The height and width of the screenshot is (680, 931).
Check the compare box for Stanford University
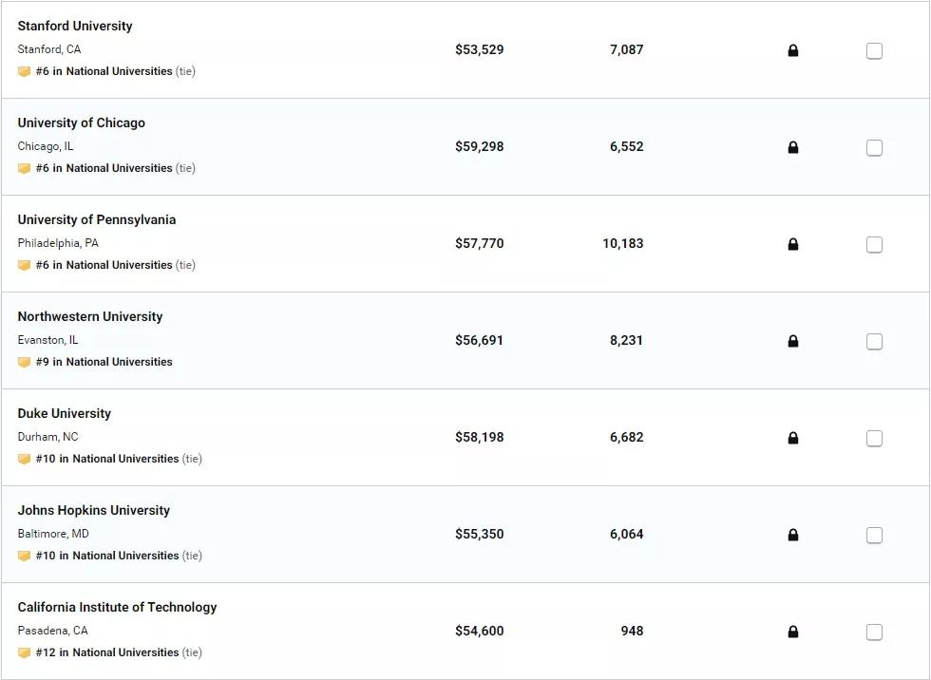[x=874, y=51]
